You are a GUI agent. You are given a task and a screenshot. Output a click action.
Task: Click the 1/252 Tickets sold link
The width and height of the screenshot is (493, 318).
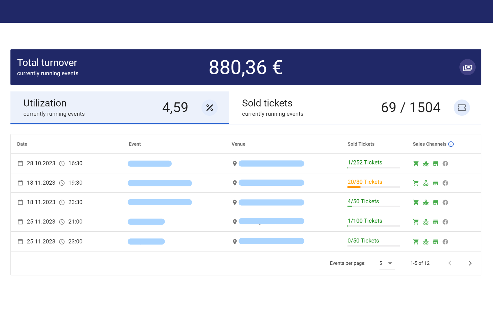click(365, 162)
